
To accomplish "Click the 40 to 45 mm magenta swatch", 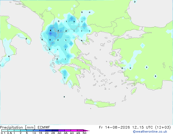I will pos(74,130).
